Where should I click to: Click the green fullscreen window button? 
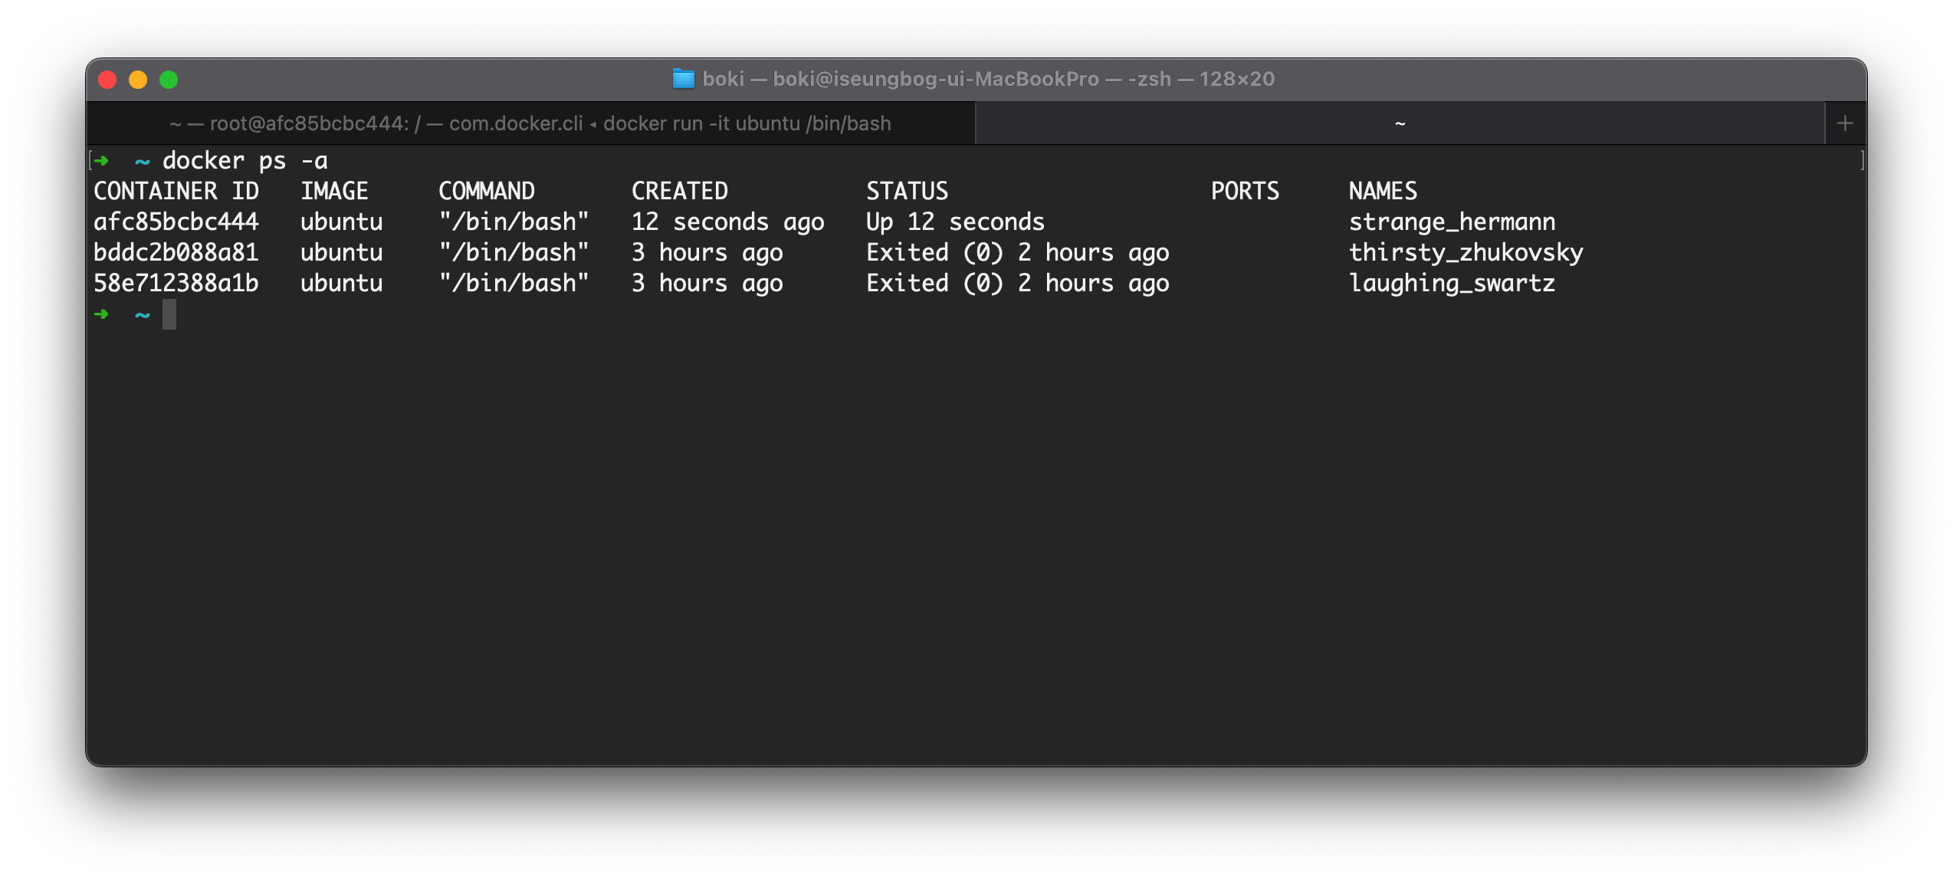(169, 80)
